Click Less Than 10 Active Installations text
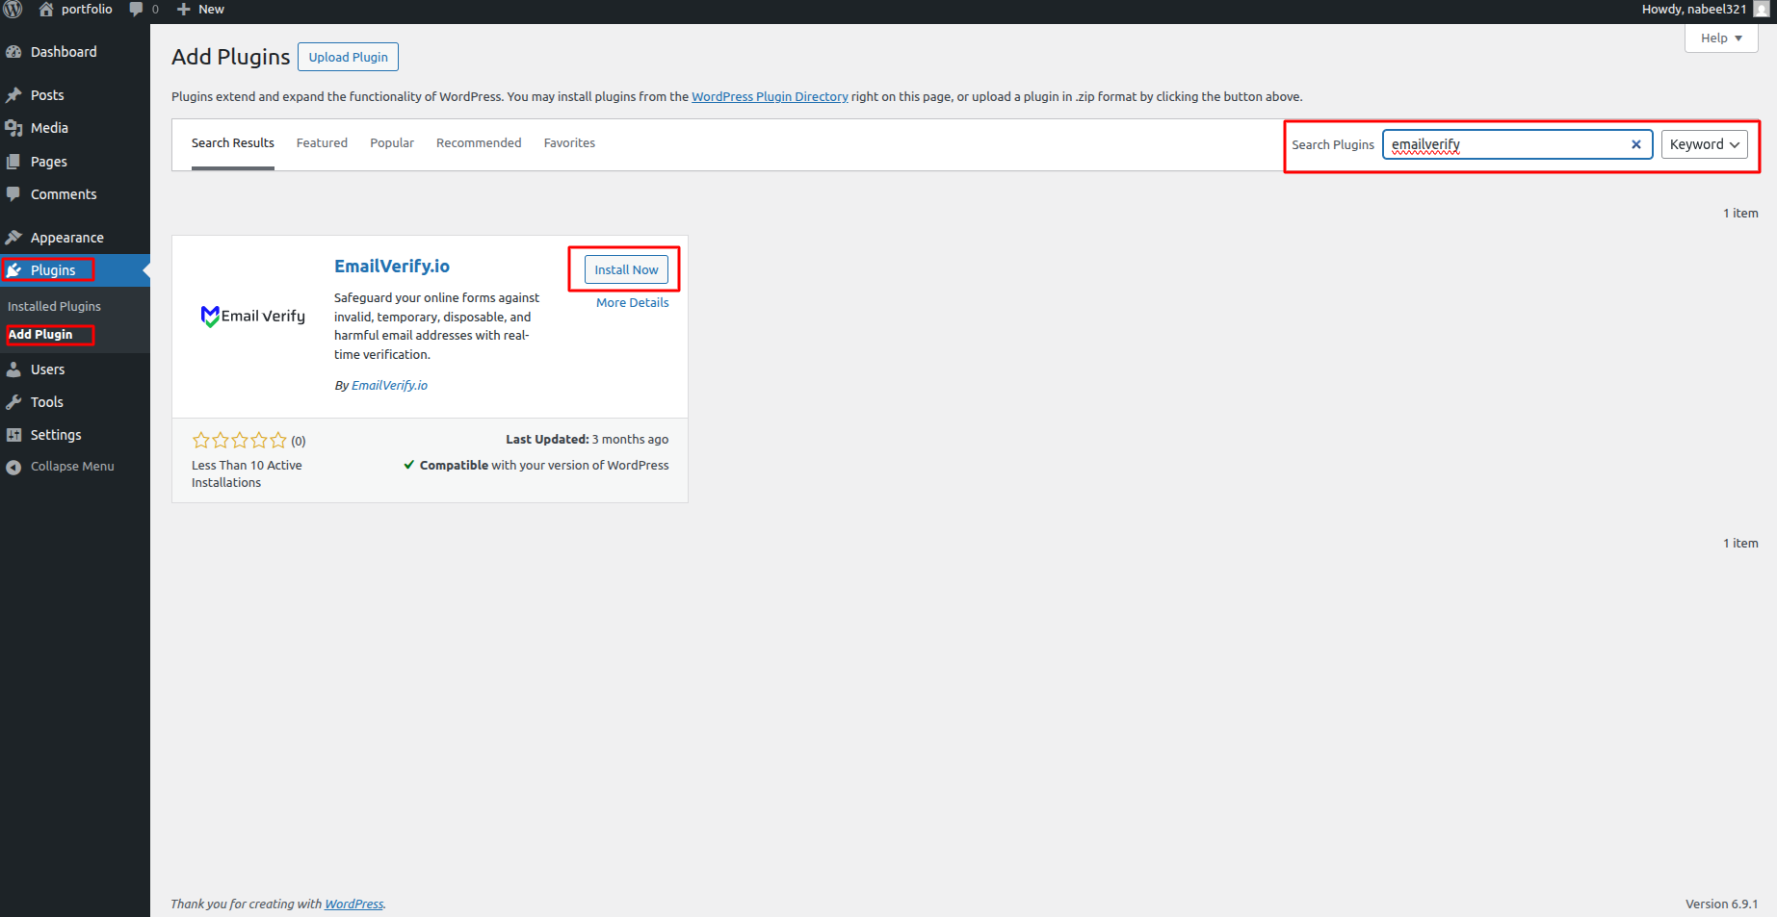 click(247, 473)
